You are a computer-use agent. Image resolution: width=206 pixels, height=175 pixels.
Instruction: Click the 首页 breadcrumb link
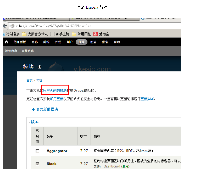click(30, 80)
